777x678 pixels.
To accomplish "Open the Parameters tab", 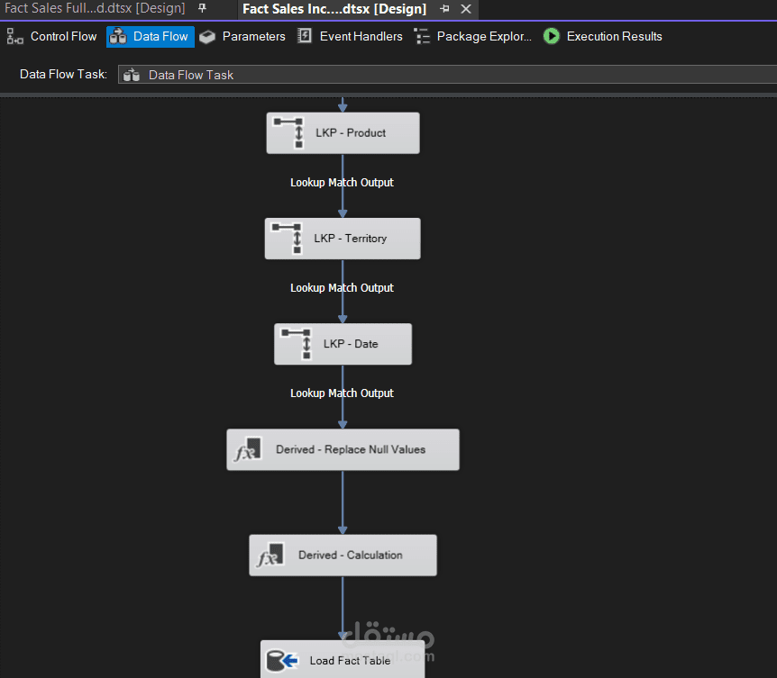I will click(x=242, y=37).
